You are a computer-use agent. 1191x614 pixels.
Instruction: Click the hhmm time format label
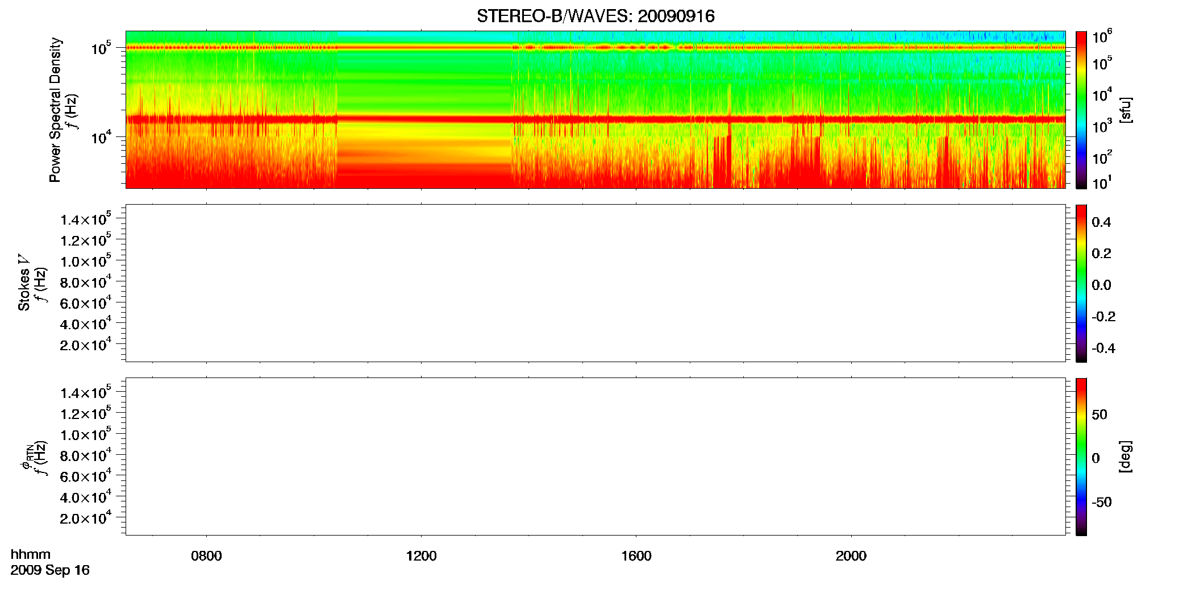click(x=31, y=554)
